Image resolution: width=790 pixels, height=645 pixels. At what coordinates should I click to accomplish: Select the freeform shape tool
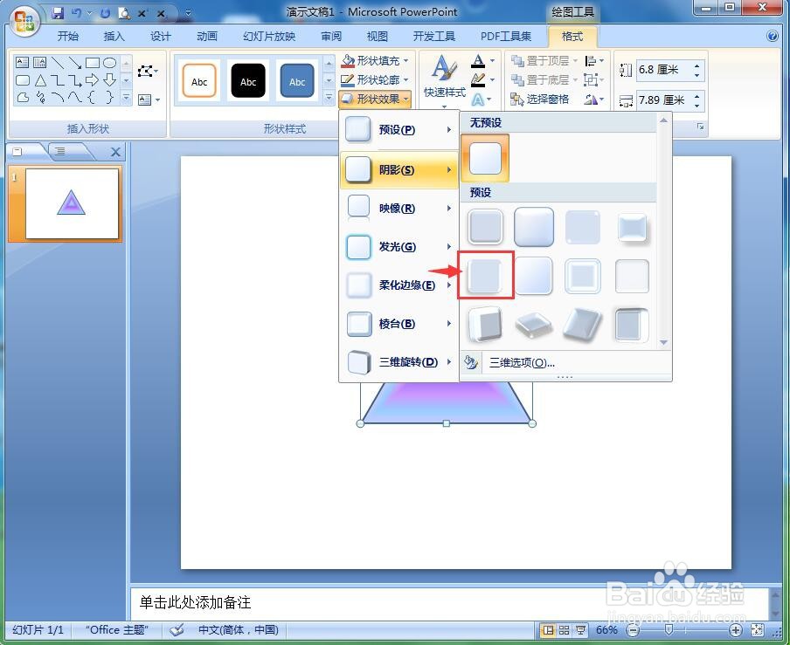point(23,97)
